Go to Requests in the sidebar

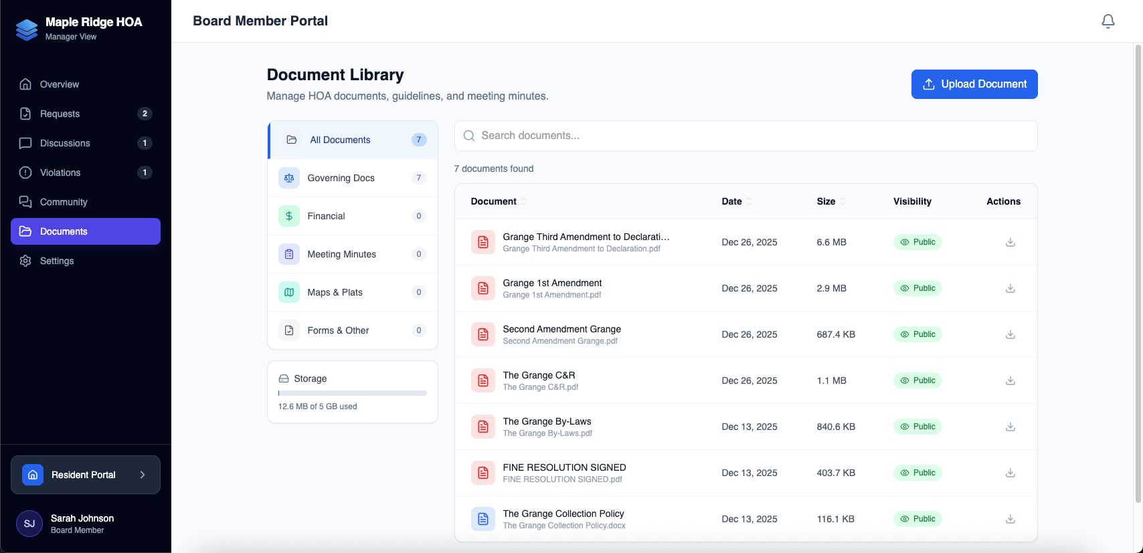pos(86,114)
